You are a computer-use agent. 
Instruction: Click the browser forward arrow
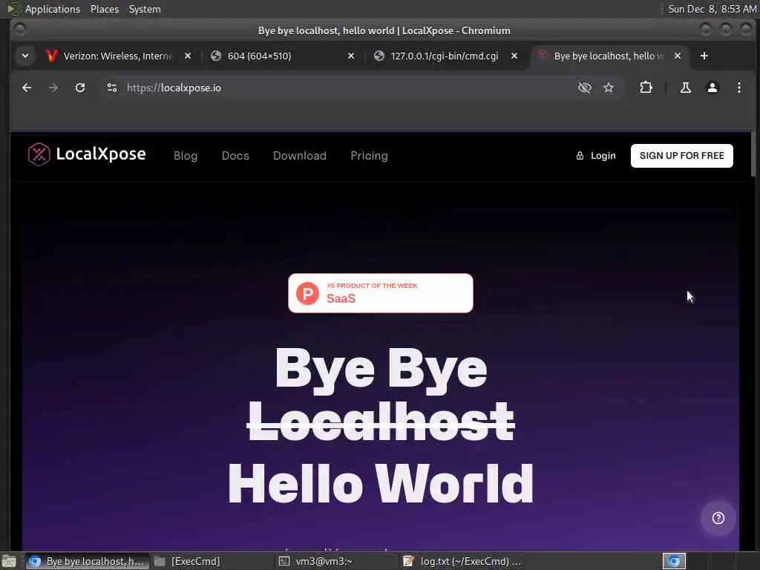[53, 88]
